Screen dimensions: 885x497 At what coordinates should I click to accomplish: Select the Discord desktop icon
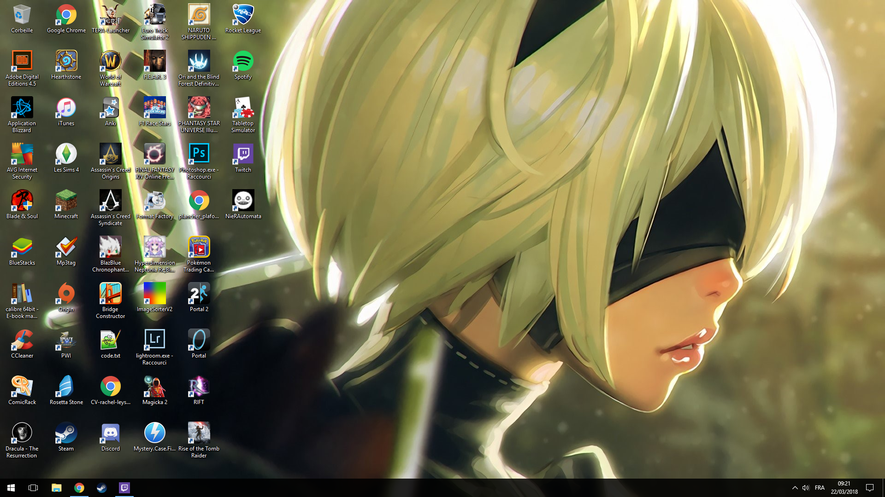111,438
